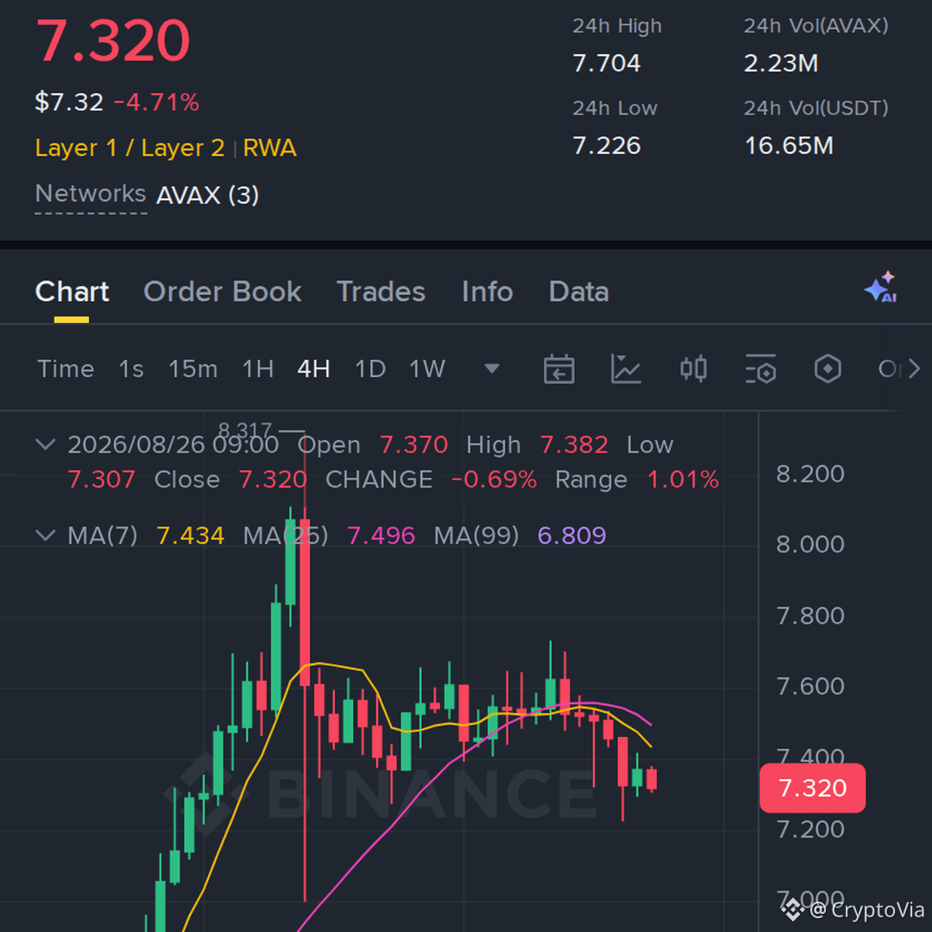Click the 7.800 price axis label
Screen dimensions: 932x932
coord(810,616)
